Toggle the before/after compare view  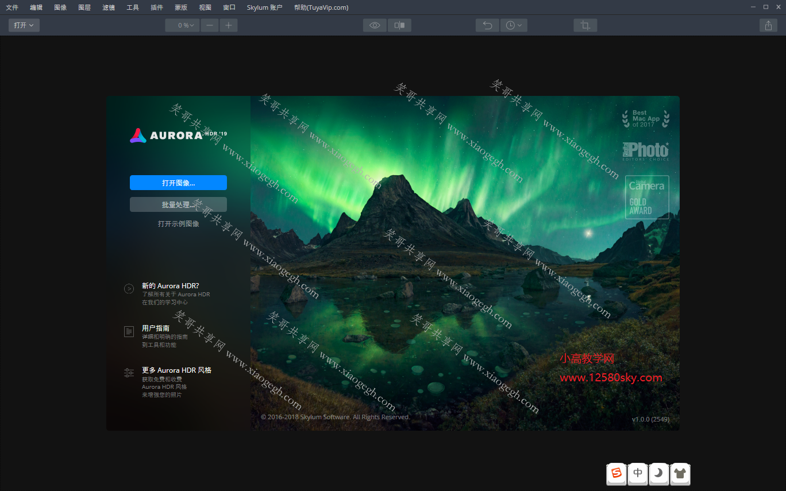[x=399, y=25]
